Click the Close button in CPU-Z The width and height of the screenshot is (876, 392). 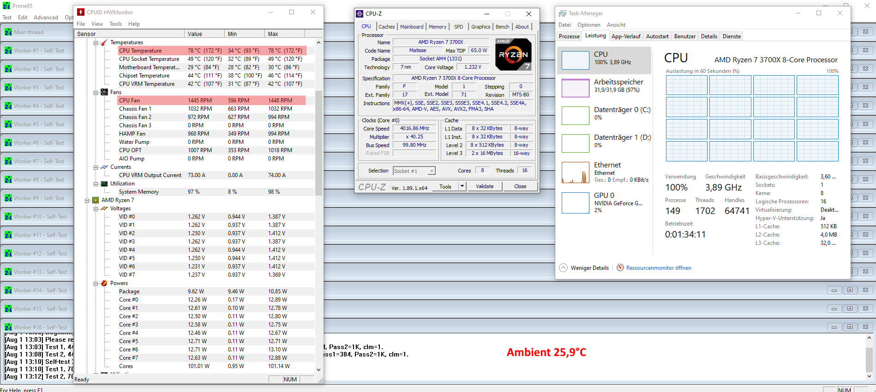click(520, 186)
